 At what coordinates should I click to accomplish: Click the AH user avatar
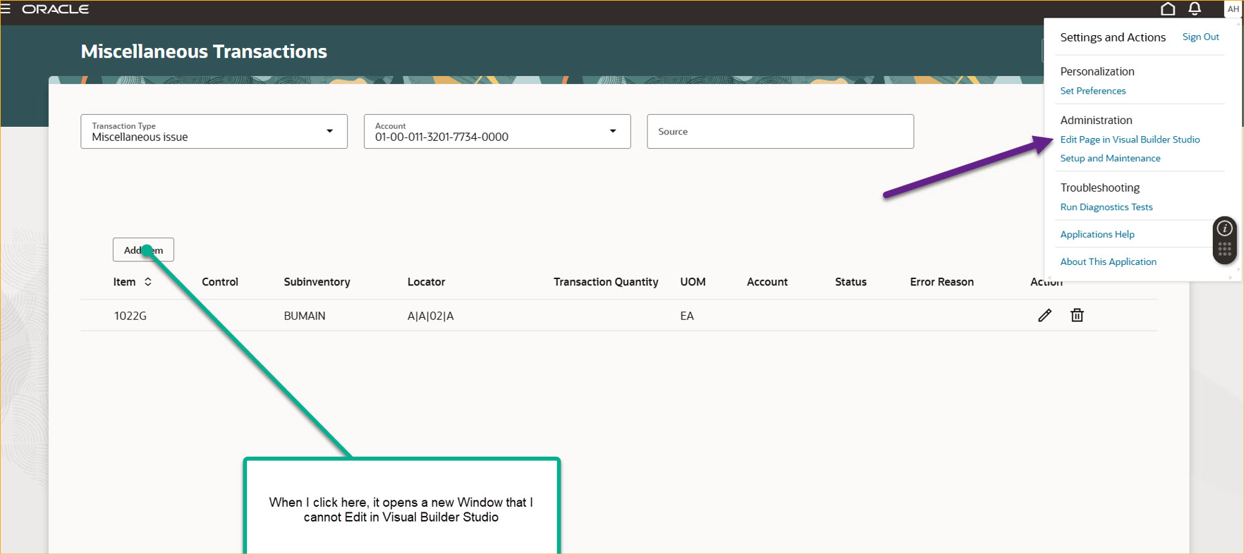point(1233,9)
